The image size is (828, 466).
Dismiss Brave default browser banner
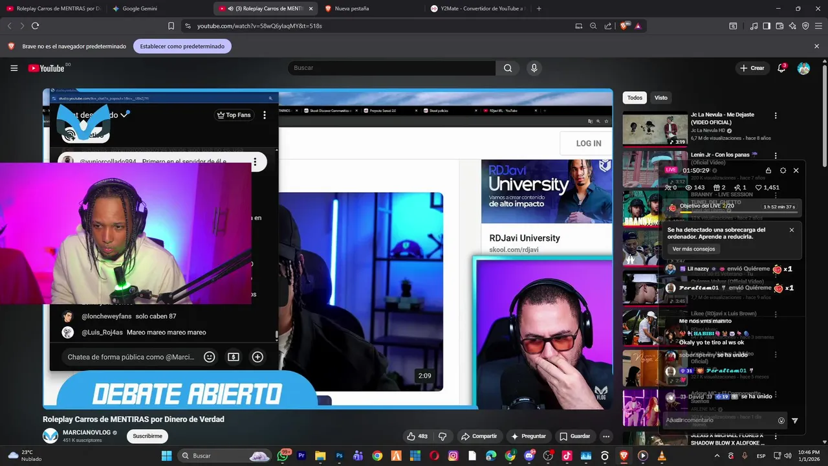[816, 46]
